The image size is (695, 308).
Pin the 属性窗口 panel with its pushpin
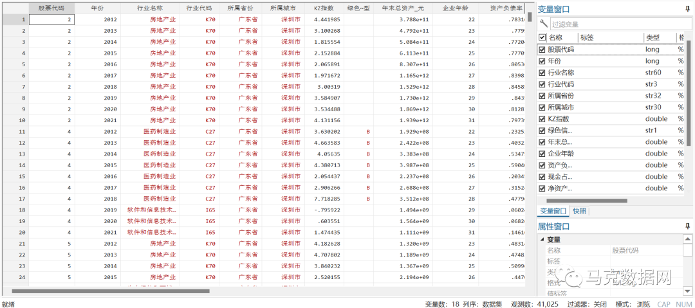(x=687, y=226)
